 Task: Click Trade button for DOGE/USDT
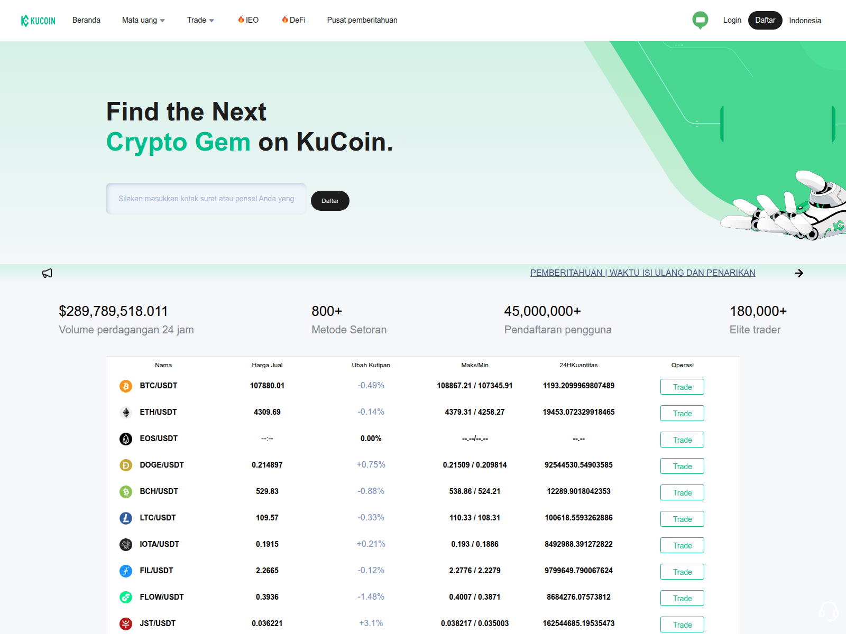tap(682, 466)
